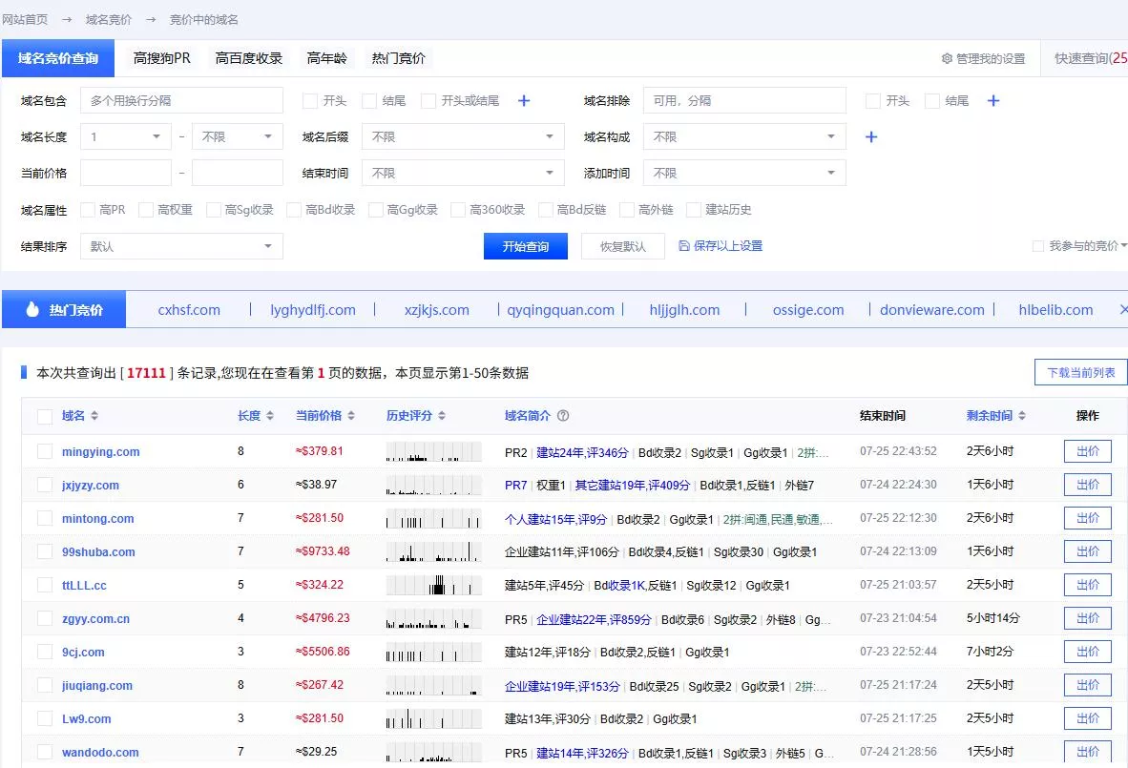Open the zgyy.com.cn domain link
This screenshot has height=768, width=1128.
click(95, 619)
